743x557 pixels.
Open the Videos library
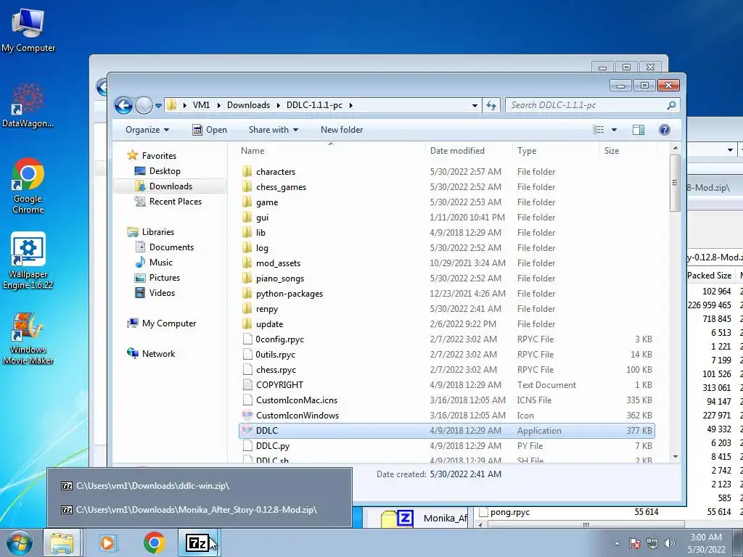pyautogui.click(x=162, y=293)
